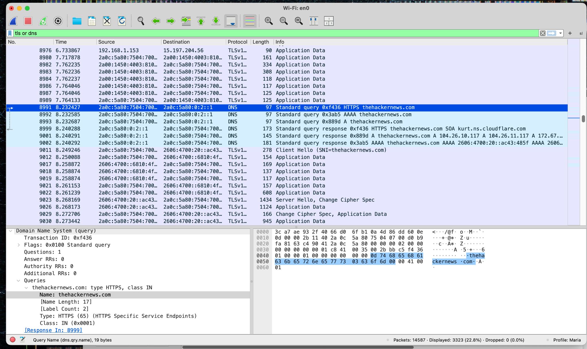587x349 pixels.
Task: Collapse the Queries node
Action: [19, 281]
